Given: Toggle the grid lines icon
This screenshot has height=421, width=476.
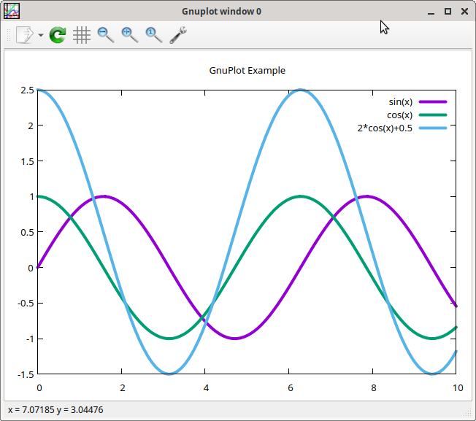Looking at the screenshot, I should [82, 35].
